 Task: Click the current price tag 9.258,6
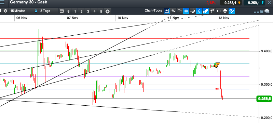tap(264, 99)
